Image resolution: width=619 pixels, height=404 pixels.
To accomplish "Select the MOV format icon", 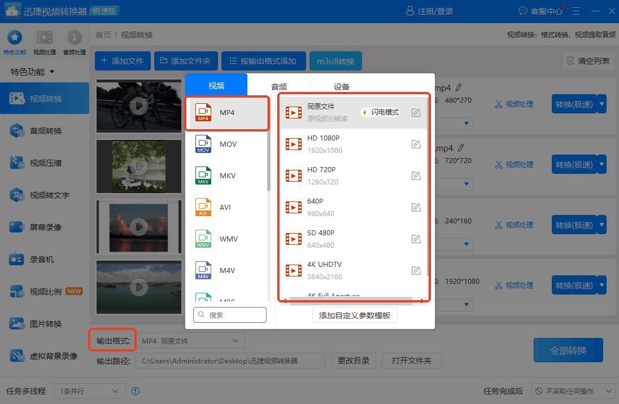I will pyautogui.click(x=203, y=144).
